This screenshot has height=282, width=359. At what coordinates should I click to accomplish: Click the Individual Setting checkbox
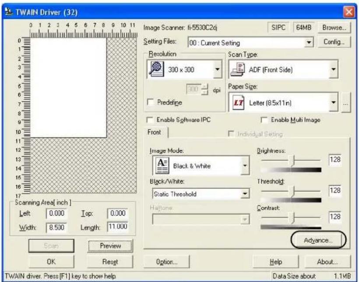click(231, 133)
